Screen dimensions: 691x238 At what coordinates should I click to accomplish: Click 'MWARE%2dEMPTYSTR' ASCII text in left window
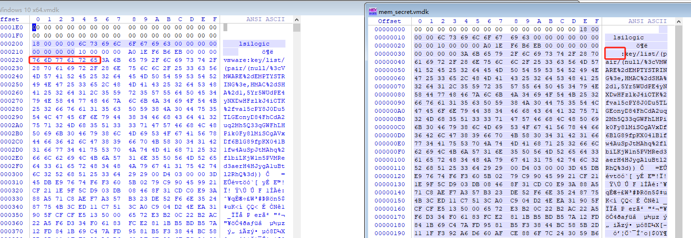pyautogui.click(x=254, y=76)
